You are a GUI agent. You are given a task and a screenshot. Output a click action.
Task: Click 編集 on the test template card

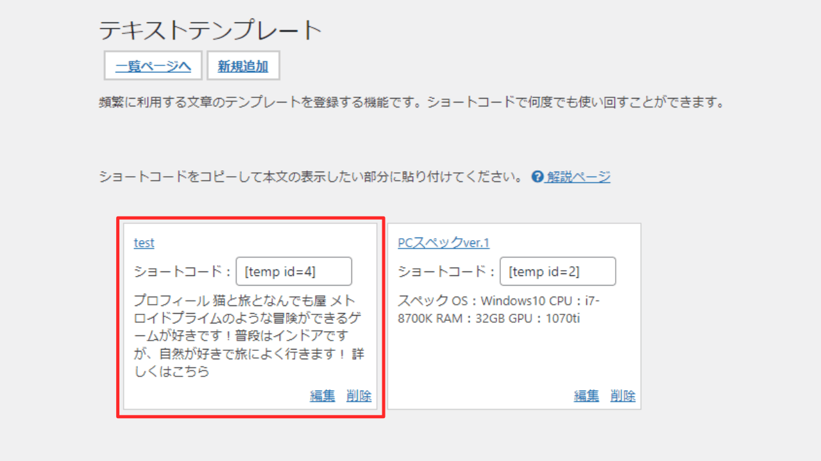(323, 396)
